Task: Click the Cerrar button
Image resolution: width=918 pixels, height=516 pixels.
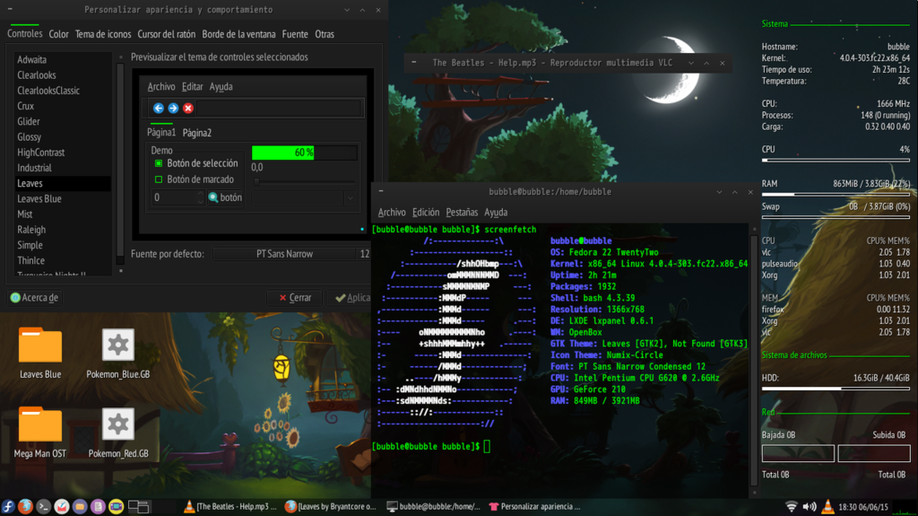Action: [296, 297]
